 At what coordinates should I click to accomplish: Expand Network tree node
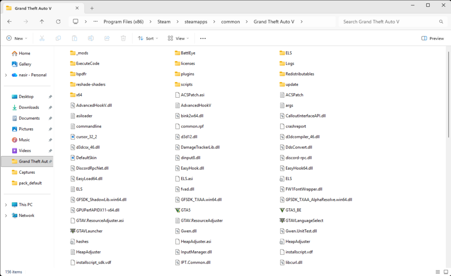[6, 216]
